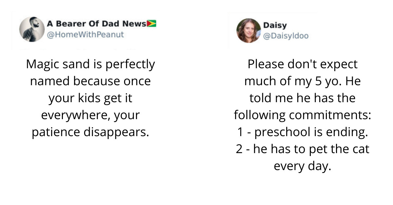Open Daisy's profile picture
Viewport: 393px width, 205px height.
[249, 30]
